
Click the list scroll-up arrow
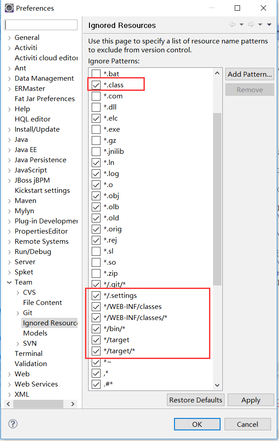[217, 73]
